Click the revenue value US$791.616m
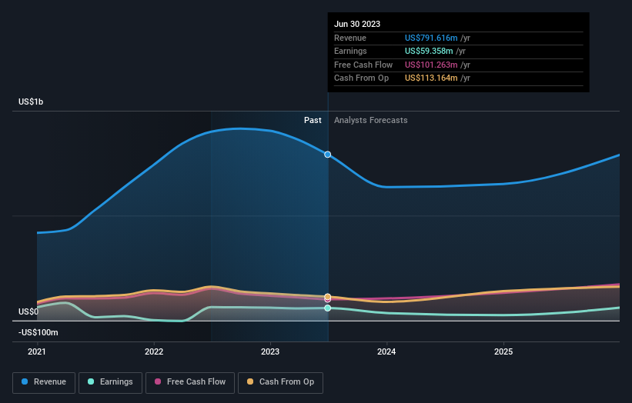Image resolution: width=632 pixels, height=403 pixels. pyautogui.click(x=431, y=38)
